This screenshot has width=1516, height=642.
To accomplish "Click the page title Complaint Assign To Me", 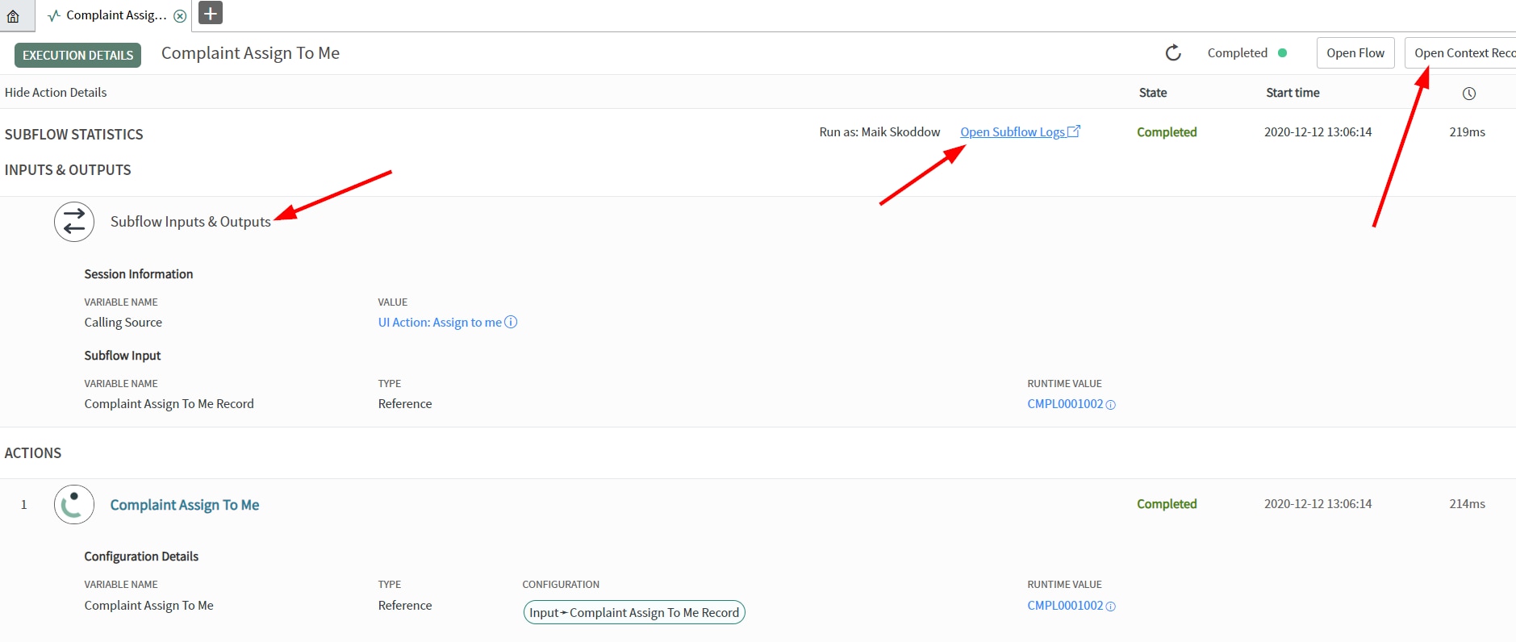I will coord(250,53).
